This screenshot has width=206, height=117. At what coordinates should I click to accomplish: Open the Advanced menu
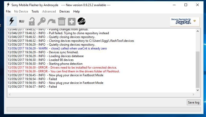click(x=49, y=11)
